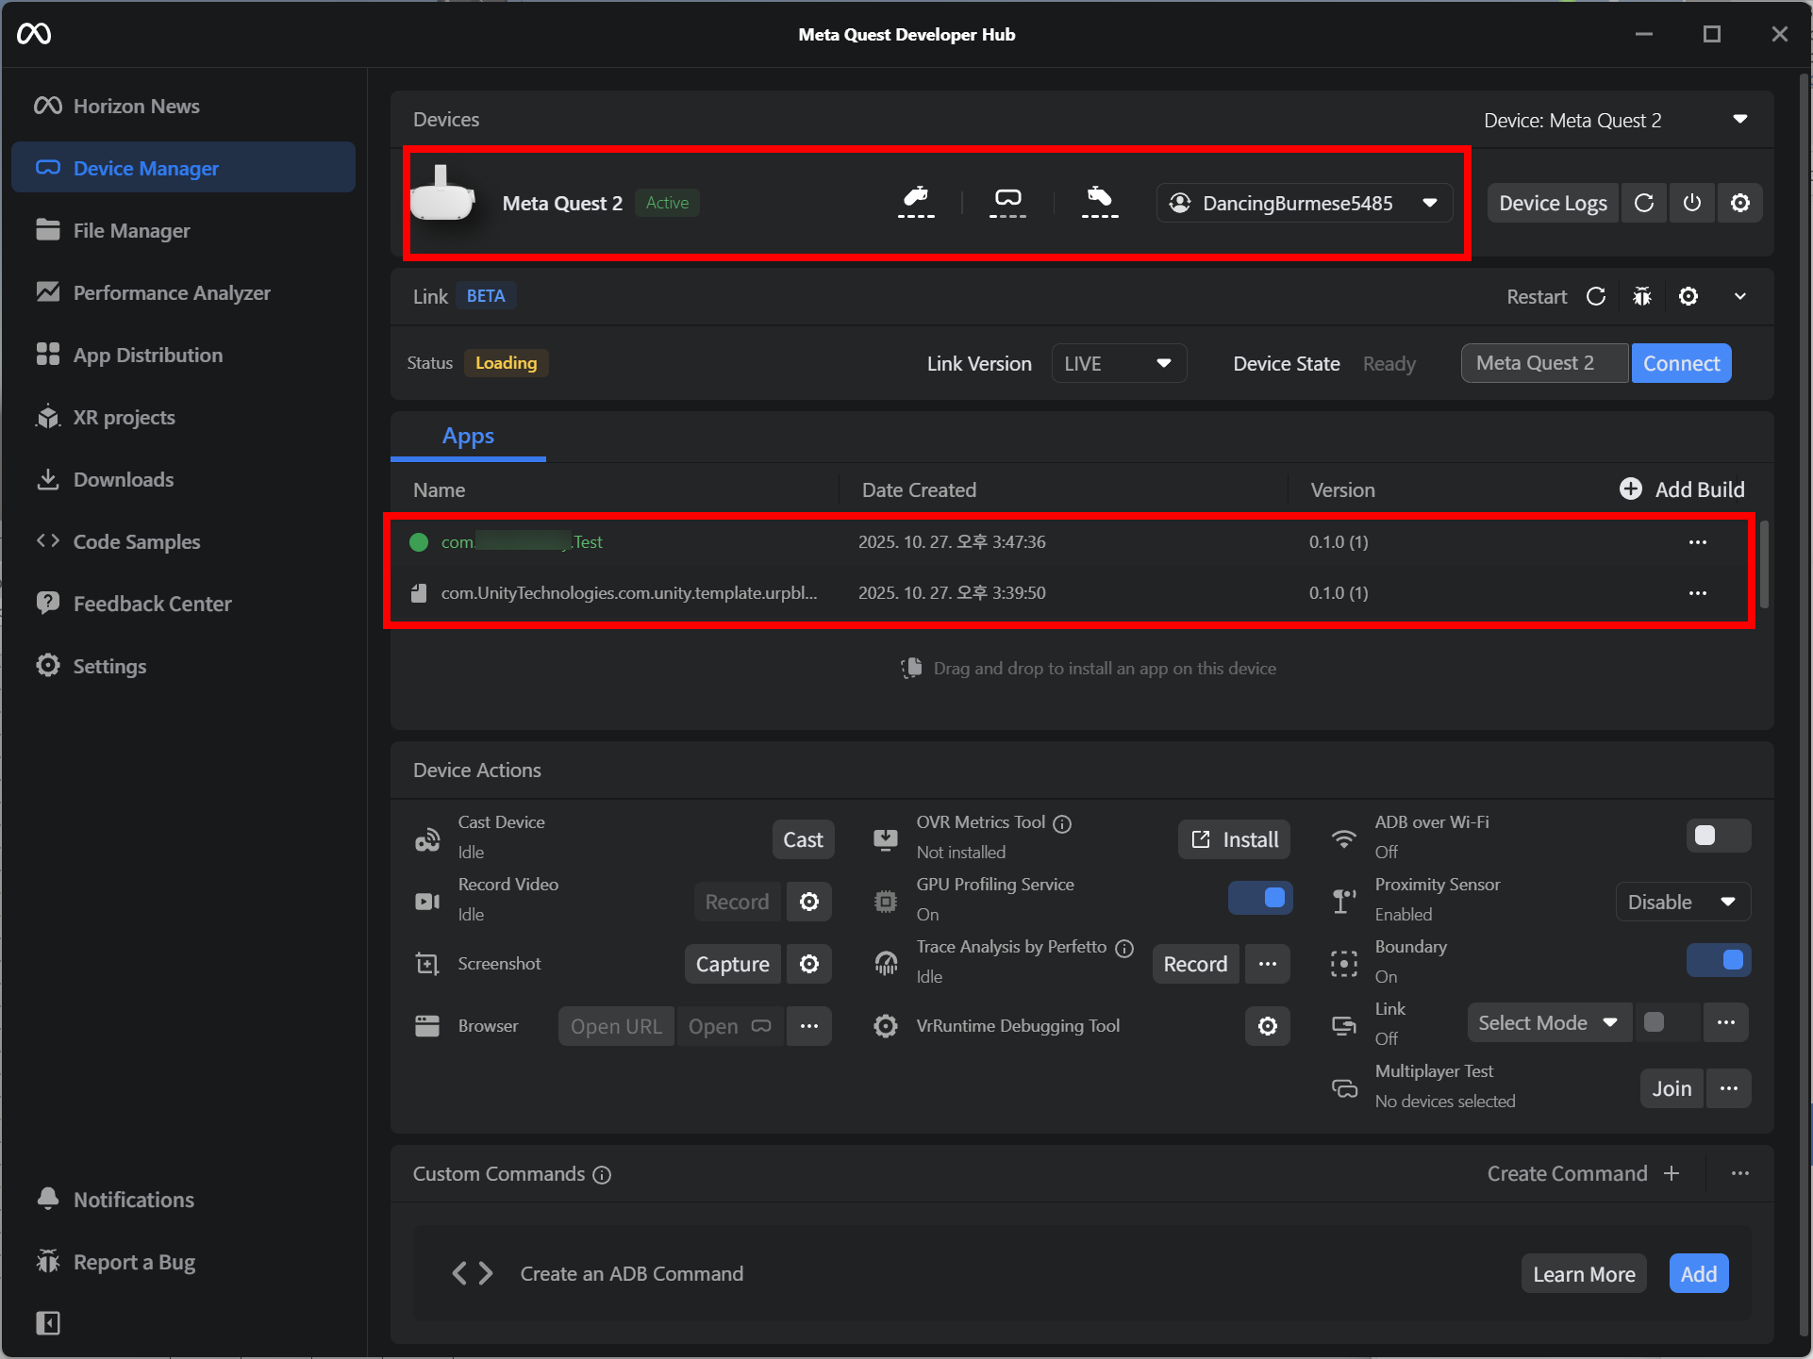Open Multiplayer Test more options ellipsis
Screen dimensions: 1813x1359
[1729, 1088]
